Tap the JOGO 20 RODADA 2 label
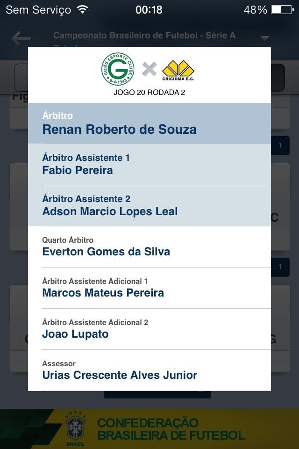 coord(149,92)
